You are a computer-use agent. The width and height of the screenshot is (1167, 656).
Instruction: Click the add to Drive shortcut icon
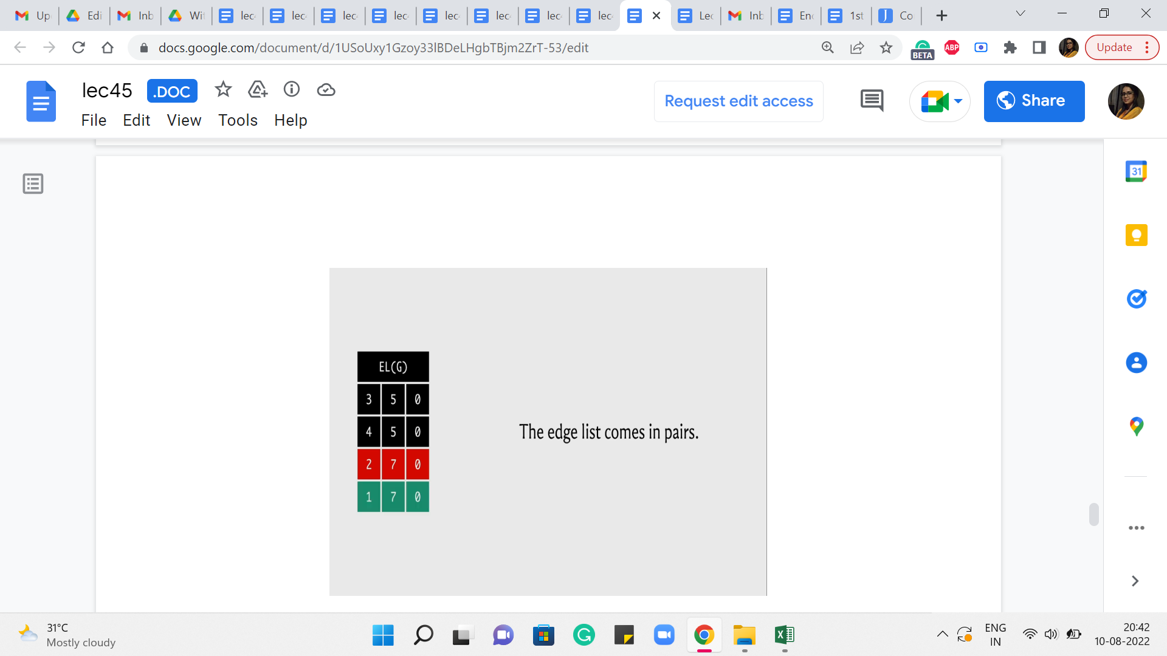[258, 90]
